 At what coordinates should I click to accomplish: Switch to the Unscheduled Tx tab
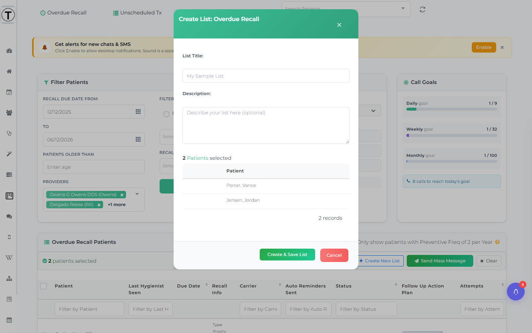(x=137, y=13)
